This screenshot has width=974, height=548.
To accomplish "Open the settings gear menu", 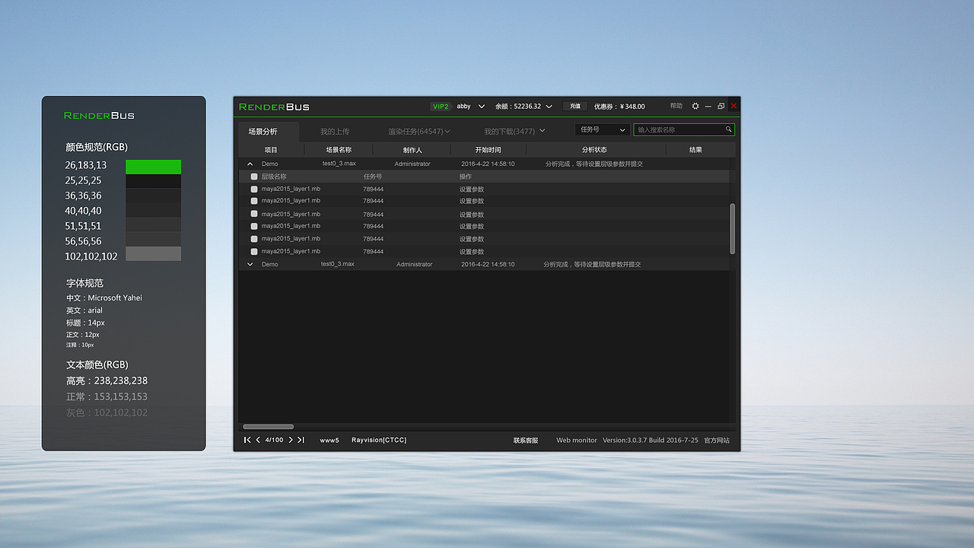I will click(695, 107).
